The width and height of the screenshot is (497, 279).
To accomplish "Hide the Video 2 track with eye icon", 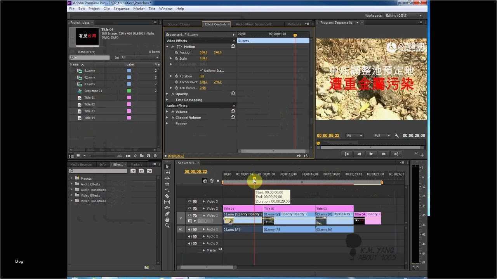I will (x=189, y=208).
